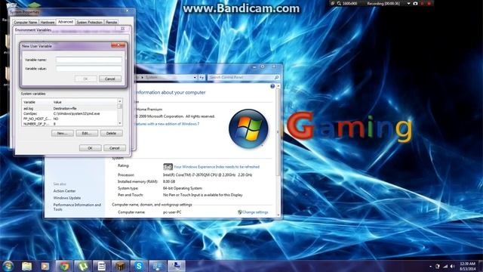Click the refresh button beside address bar
483x272 pixels.
tap(202, 77)
